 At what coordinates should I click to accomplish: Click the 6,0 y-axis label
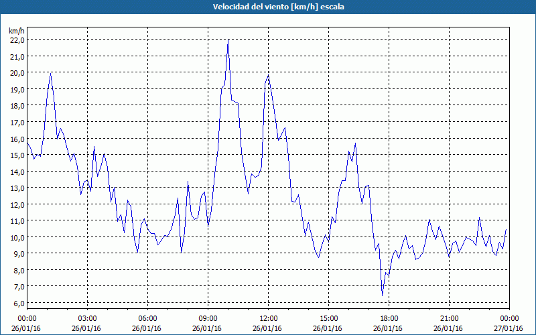tap(19, 304)
